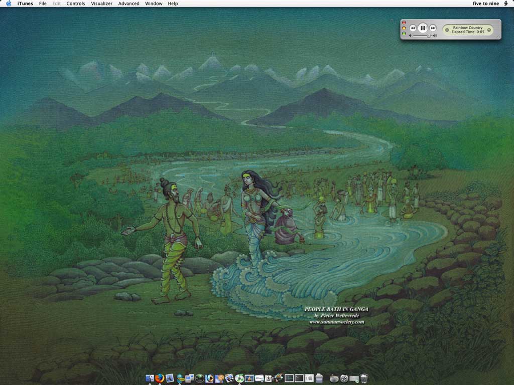This screenshot has width=514, height=385.
Task: Close the iTunes mini player with red button
Action: point(404,23)
